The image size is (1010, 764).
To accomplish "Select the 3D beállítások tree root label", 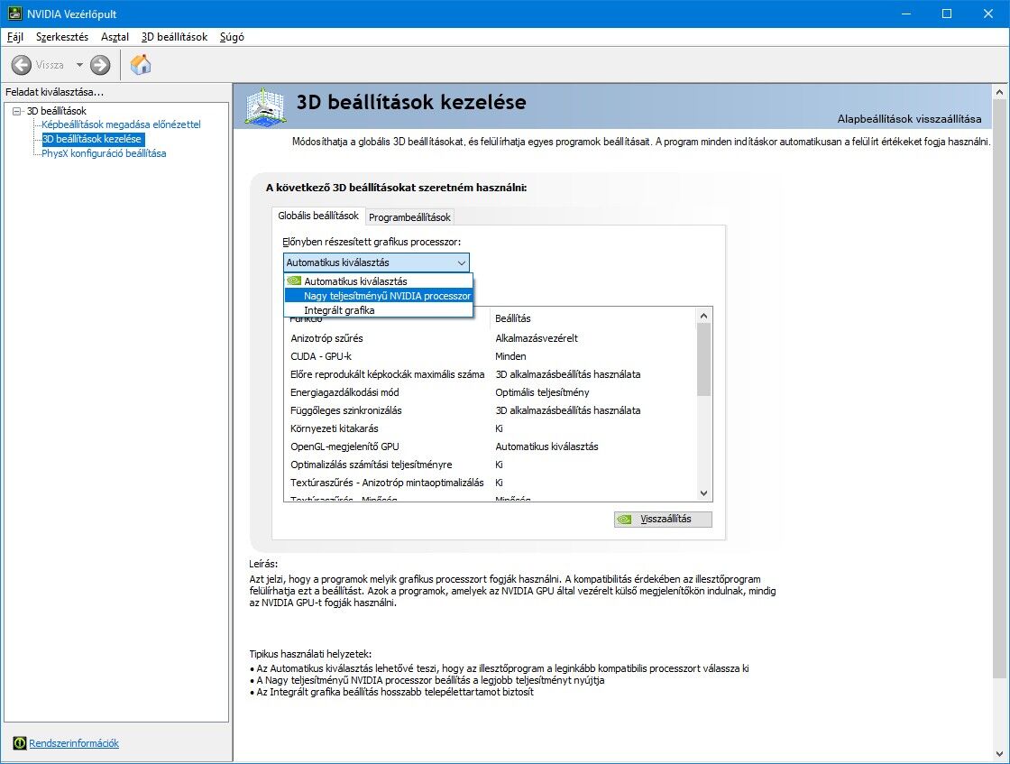I will coord(56,111).
